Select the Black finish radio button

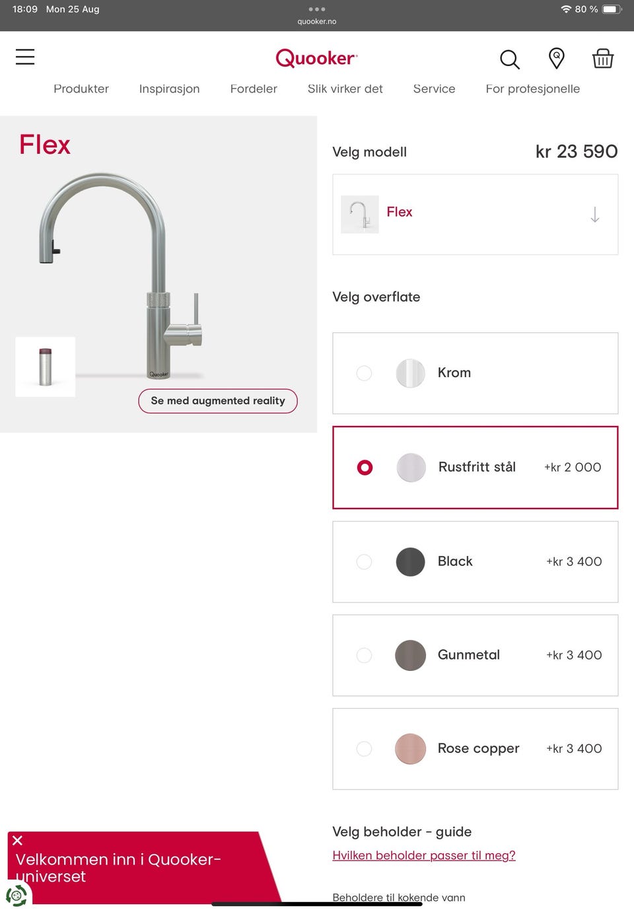(364, 561)
